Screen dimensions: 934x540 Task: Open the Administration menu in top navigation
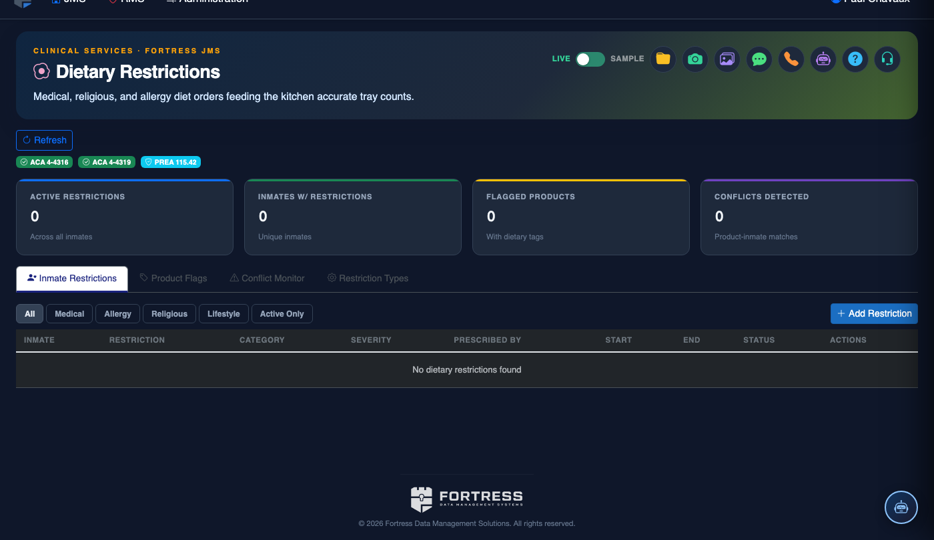point(207,2)
